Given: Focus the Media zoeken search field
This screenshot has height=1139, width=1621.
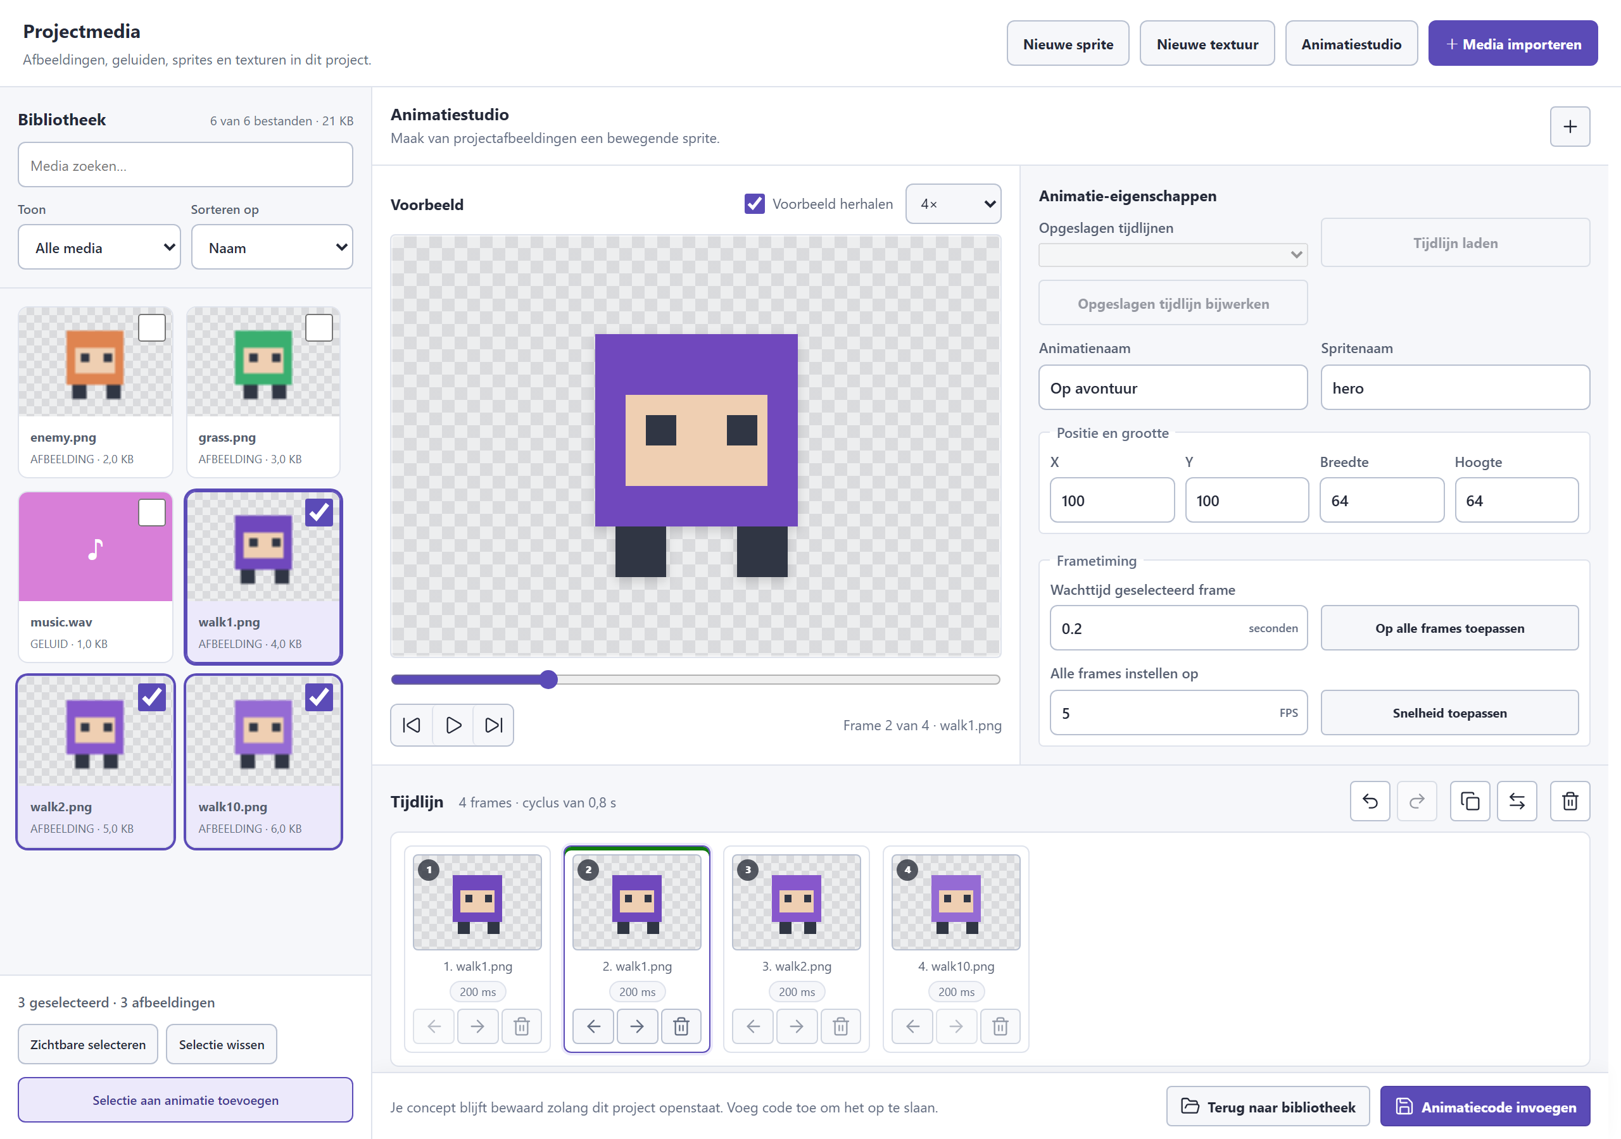Looking at the screenshot, I should (x=185, y=165).
